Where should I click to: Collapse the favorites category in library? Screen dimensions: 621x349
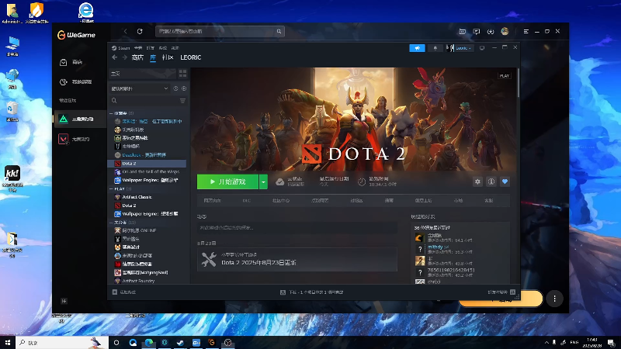pyautogui.click(x=111, y=113)
